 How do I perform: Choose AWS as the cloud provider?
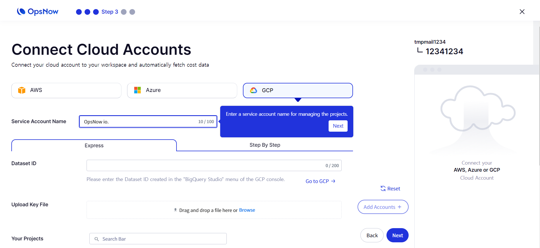click(x=66, y=90)
